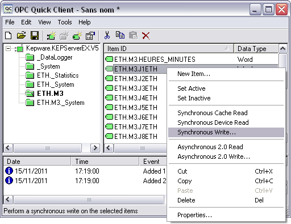
Task: Click the red X Delete toolbar icon
Action: (x=146, y=36)
